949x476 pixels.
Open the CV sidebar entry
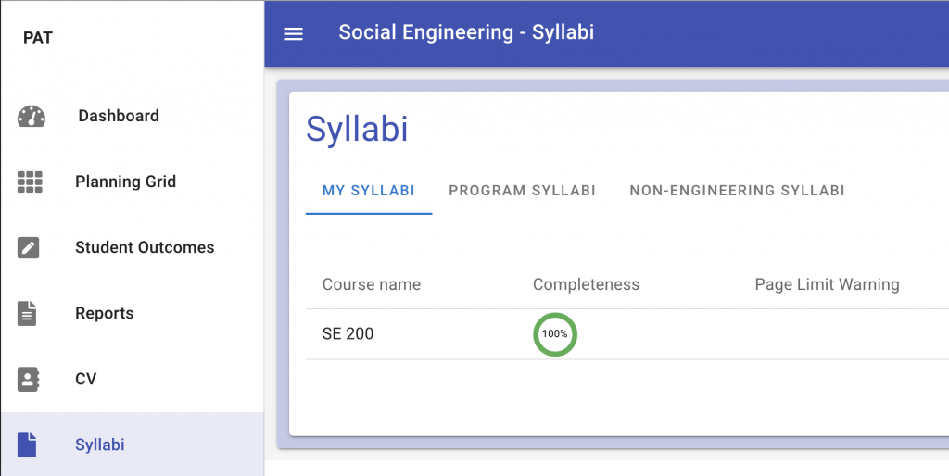tap(85, 379)
